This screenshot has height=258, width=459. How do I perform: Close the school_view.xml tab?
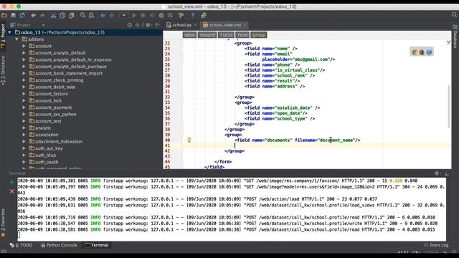[245, 25]
